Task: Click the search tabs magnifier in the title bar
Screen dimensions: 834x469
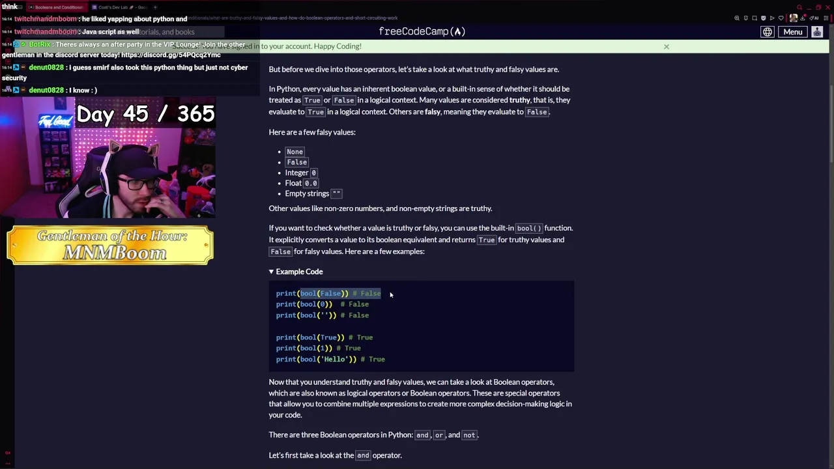Action: click(x=799, y=7)
